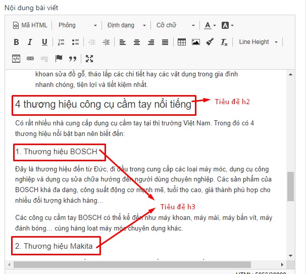
Task: Toggle italic formatting
Action: pyautogui.click(x=30, y=42)
